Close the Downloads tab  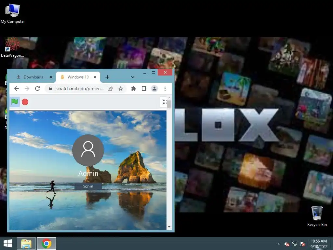tap(51, 77)
